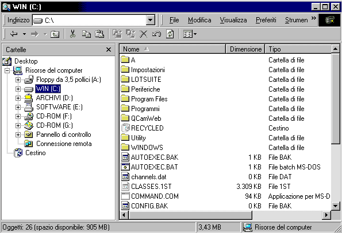Open the Views dropdown button
342x233 pixels.
coord(190,34)
